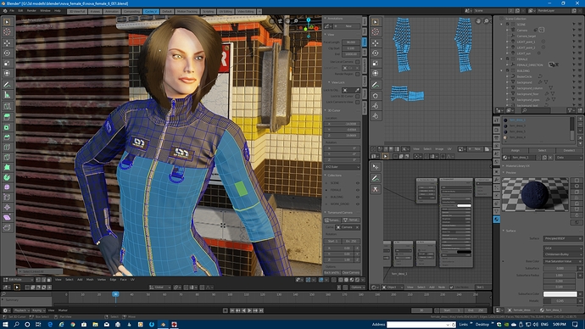This screenshot has height=329, width=585.
Task: Select the Extrude Region tool
Action: pos(7,117)
